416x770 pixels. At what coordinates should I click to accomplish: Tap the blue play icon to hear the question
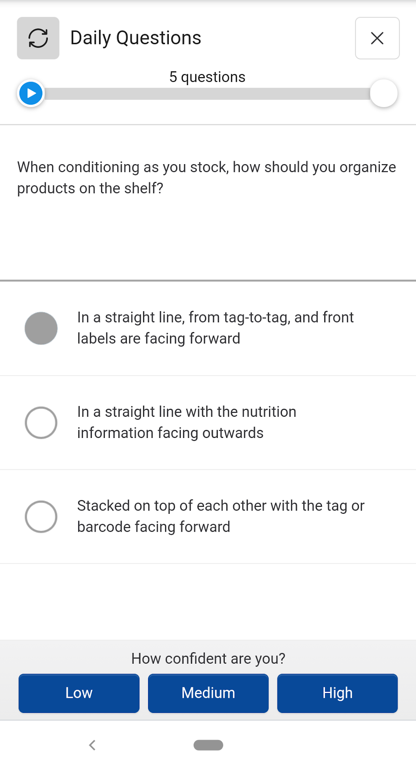pyautogui.click(x=30, y=93)
